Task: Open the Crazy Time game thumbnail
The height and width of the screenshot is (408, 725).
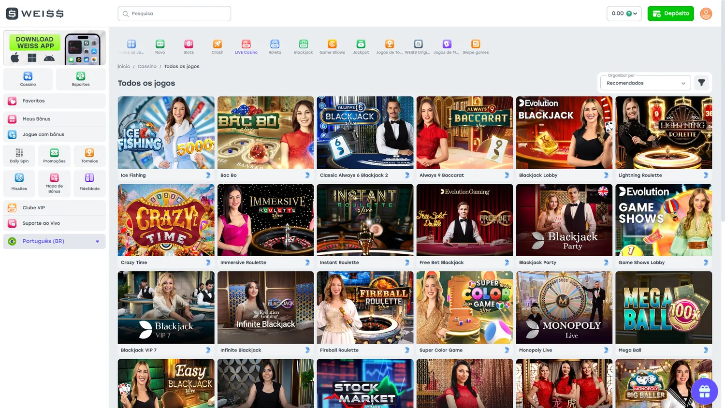Action: [x=166, y=220]
